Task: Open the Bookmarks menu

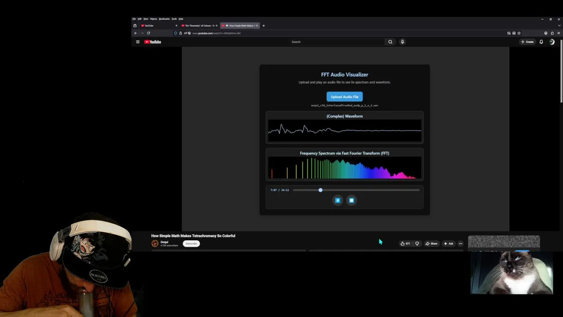Action: [x=165, y=19]
